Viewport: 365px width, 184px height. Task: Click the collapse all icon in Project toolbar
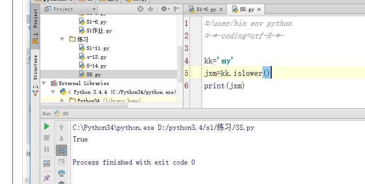point(151,9)
